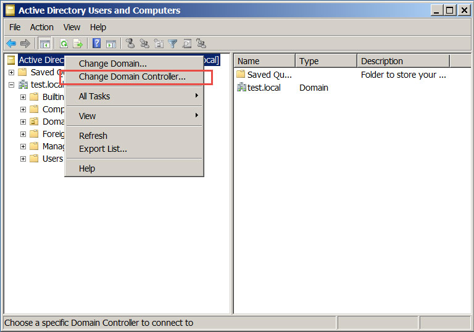The width and height of the screenshot is (474, 332).
Task: Click the green Refresh toolbar icon
Action: [x=64, y=43]
